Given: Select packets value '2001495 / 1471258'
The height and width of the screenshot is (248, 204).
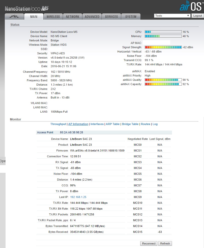Looking at the screenshot, I should 82,214.
